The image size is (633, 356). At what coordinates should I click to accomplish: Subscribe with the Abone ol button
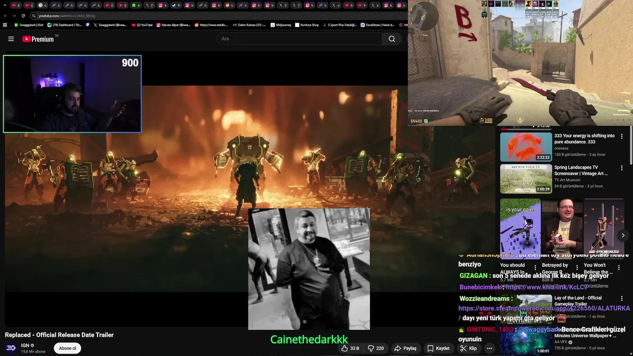[68, 348]
